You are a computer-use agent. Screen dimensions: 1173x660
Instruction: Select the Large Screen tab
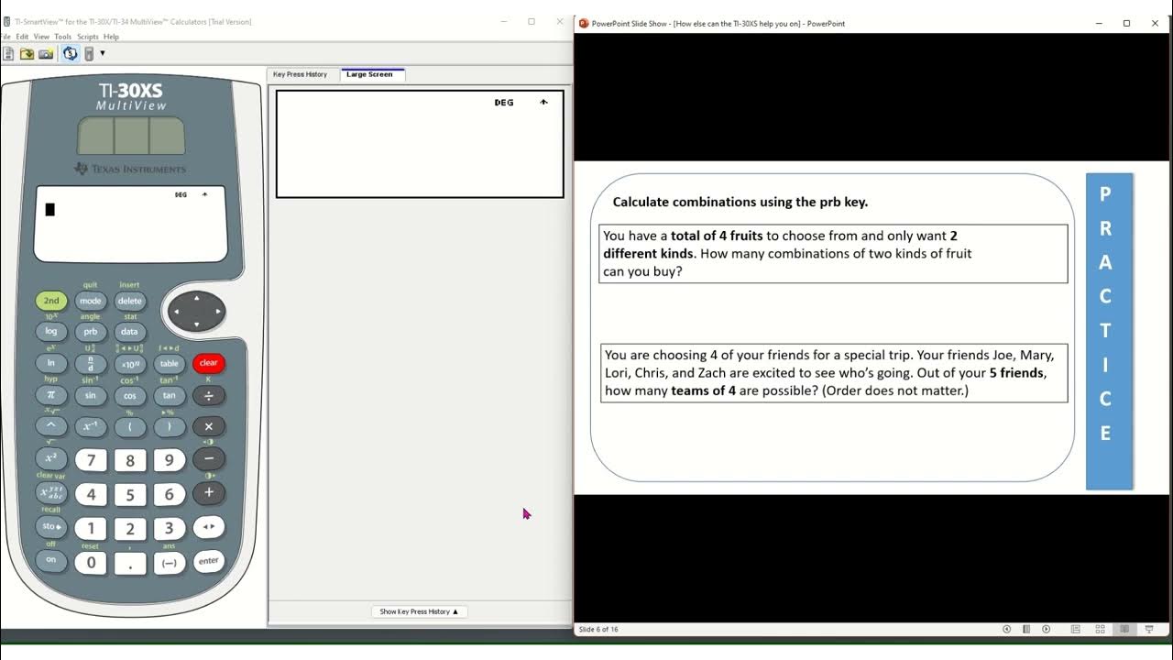370,74
